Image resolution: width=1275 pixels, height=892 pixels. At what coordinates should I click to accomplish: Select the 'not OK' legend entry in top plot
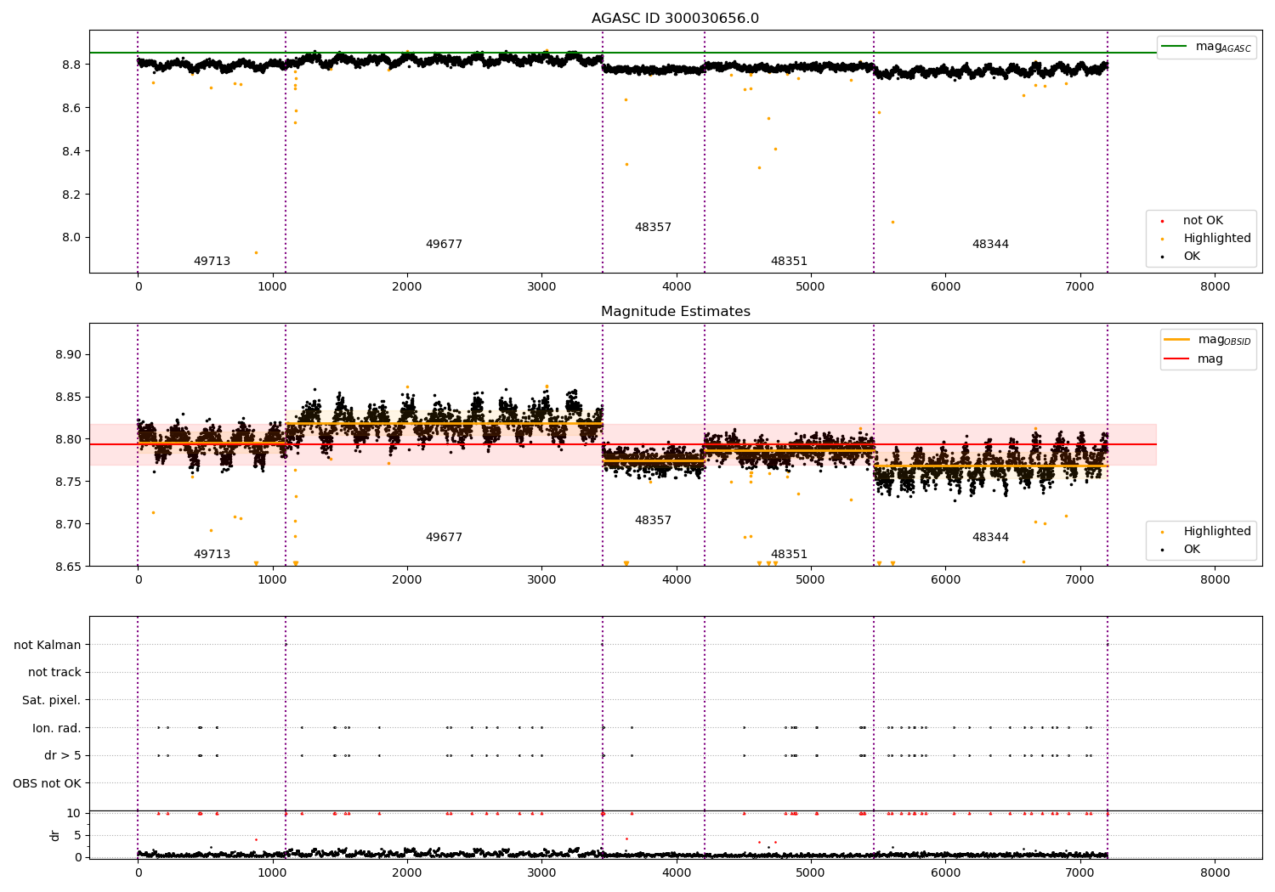(1193, 221)
